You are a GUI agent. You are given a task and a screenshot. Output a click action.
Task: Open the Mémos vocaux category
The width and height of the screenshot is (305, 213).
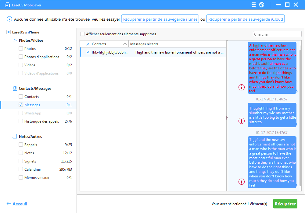[37, 177]
